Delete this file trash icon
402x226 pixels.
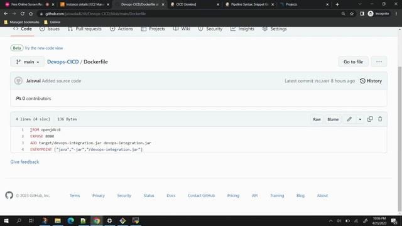[x=380, y=119]
